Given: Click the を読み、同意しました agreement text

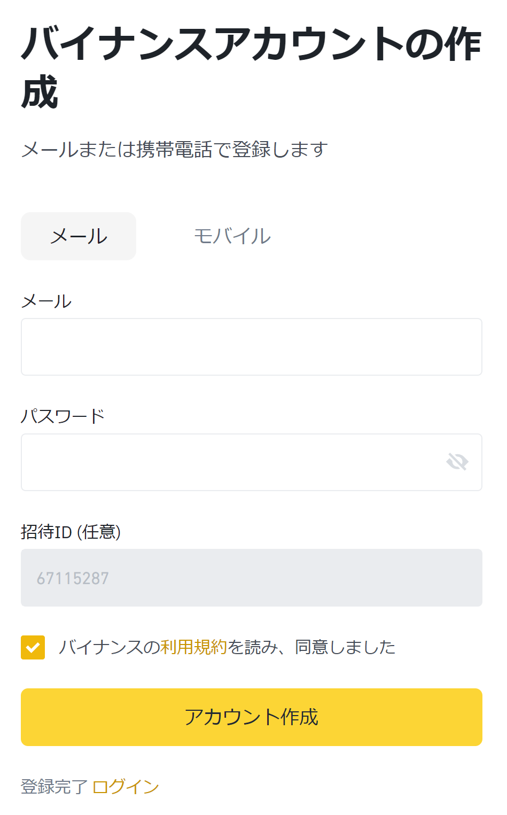Looking at the screenshot, I should (312, 647).
